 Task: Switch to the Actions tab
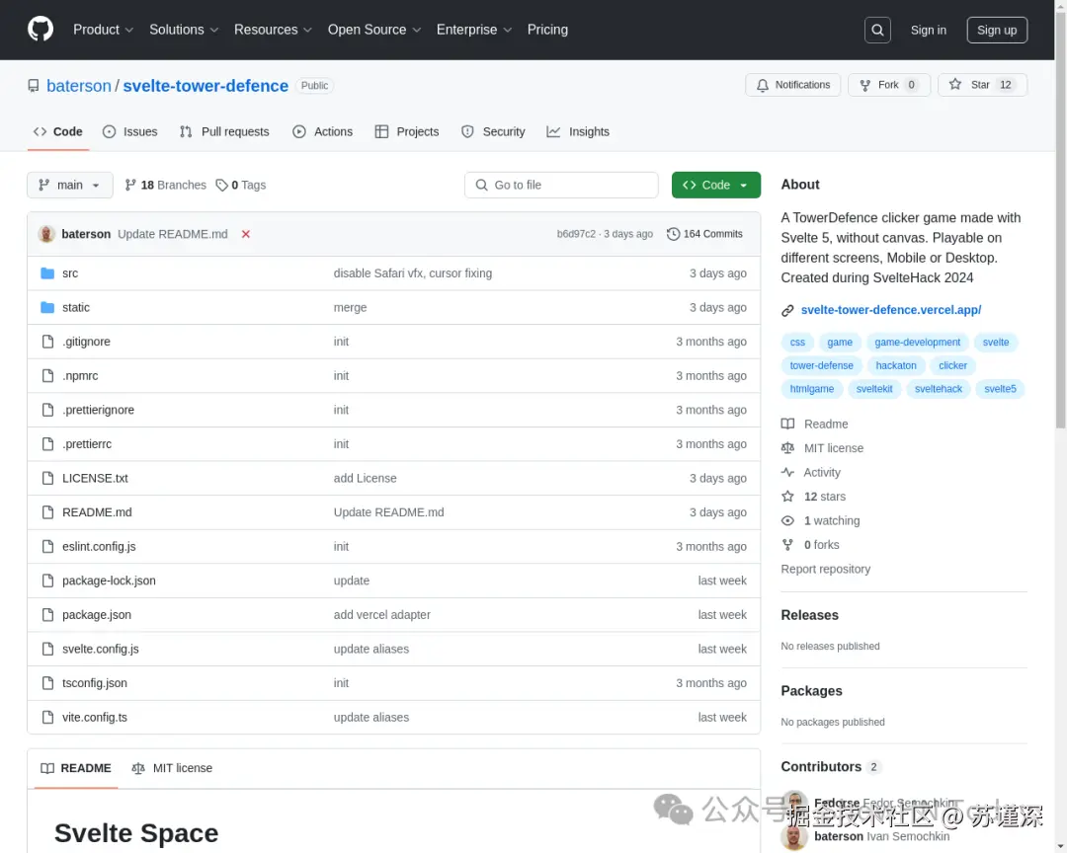point(322,132)
